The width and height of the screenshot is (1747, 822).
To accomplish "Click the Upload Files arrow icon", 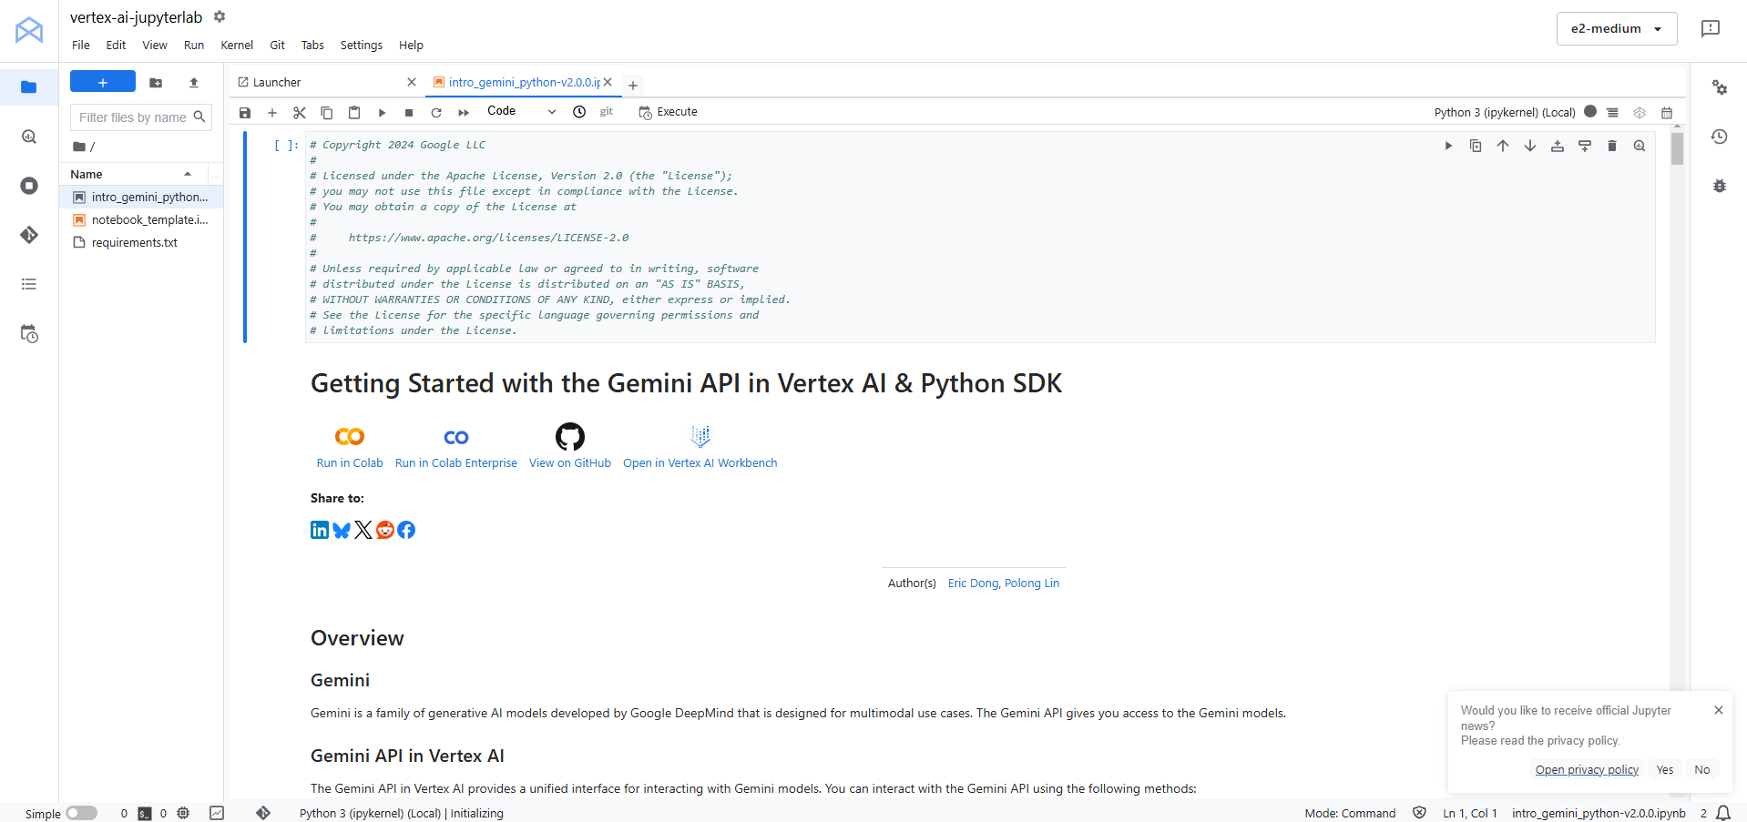I will click(194, 83).
